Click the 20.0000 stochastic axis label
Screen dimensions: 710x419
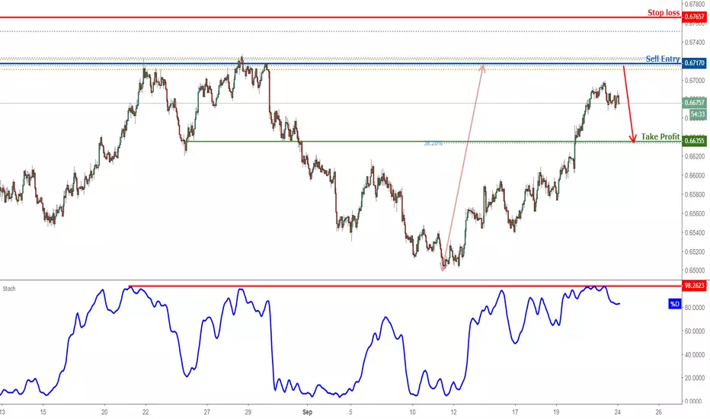point(695,378)
